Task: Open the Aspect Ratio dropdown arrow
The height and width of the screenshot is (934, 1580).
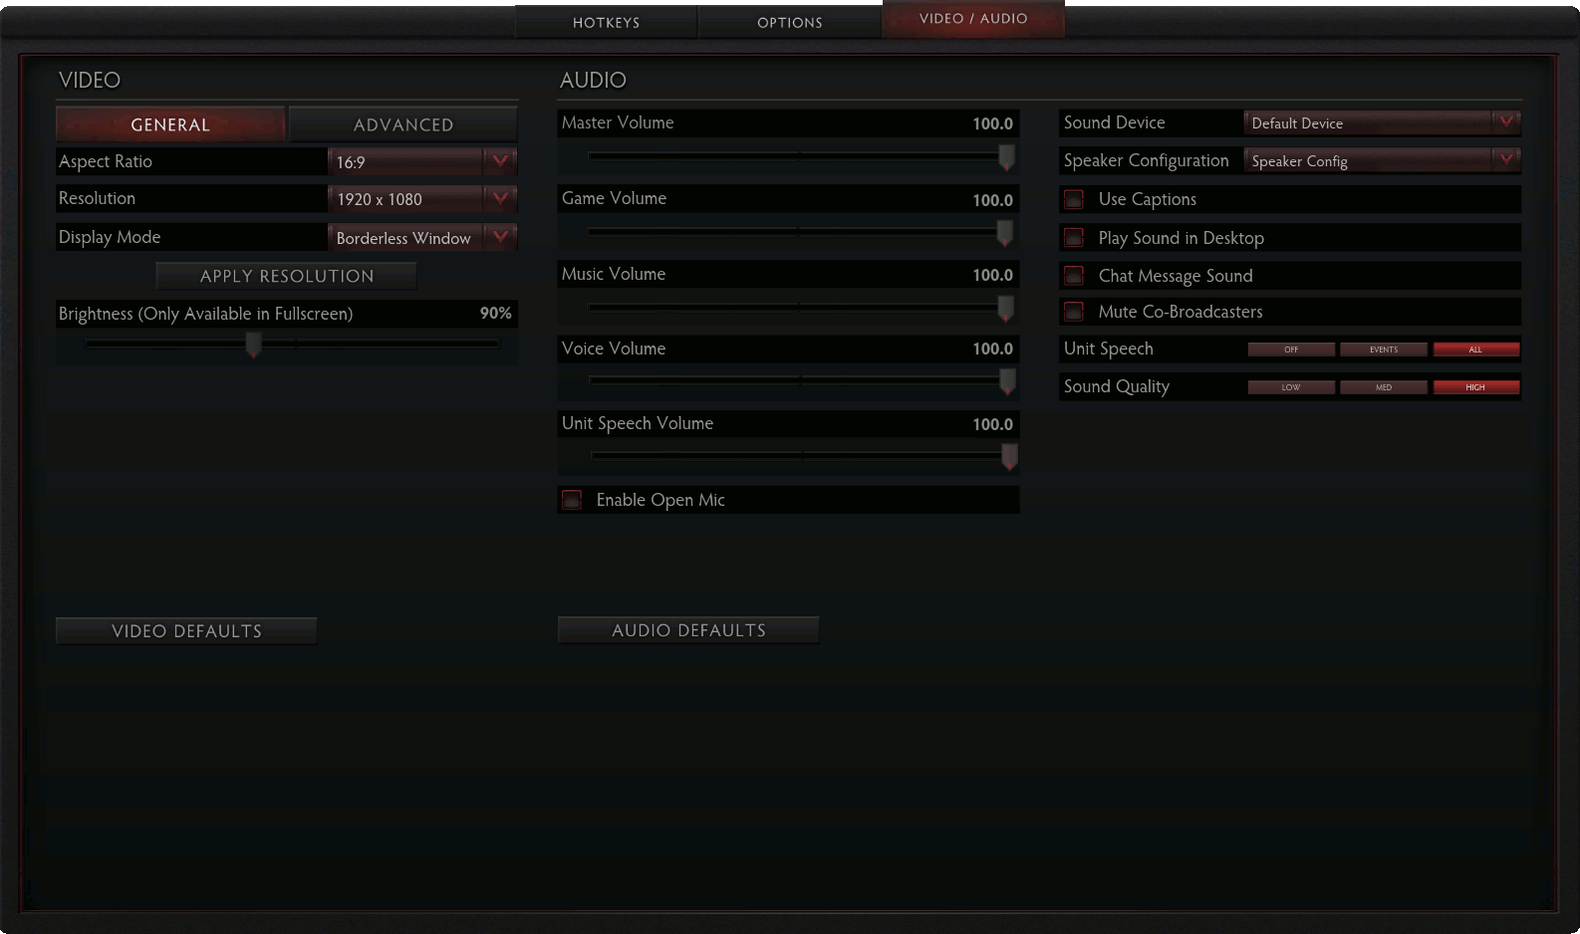Action: [x=500, y=160]
